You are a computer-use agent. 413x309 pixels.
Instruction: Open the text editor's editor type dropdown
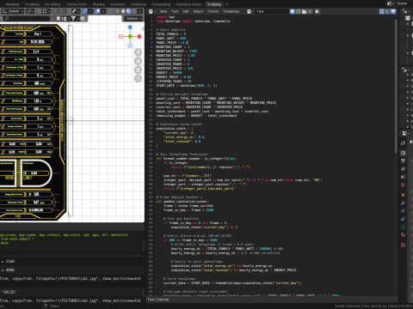click(x=152, y=11)
